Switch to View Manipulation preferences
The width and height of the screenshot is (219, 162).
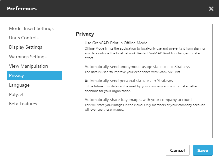[x=29, y=66]
